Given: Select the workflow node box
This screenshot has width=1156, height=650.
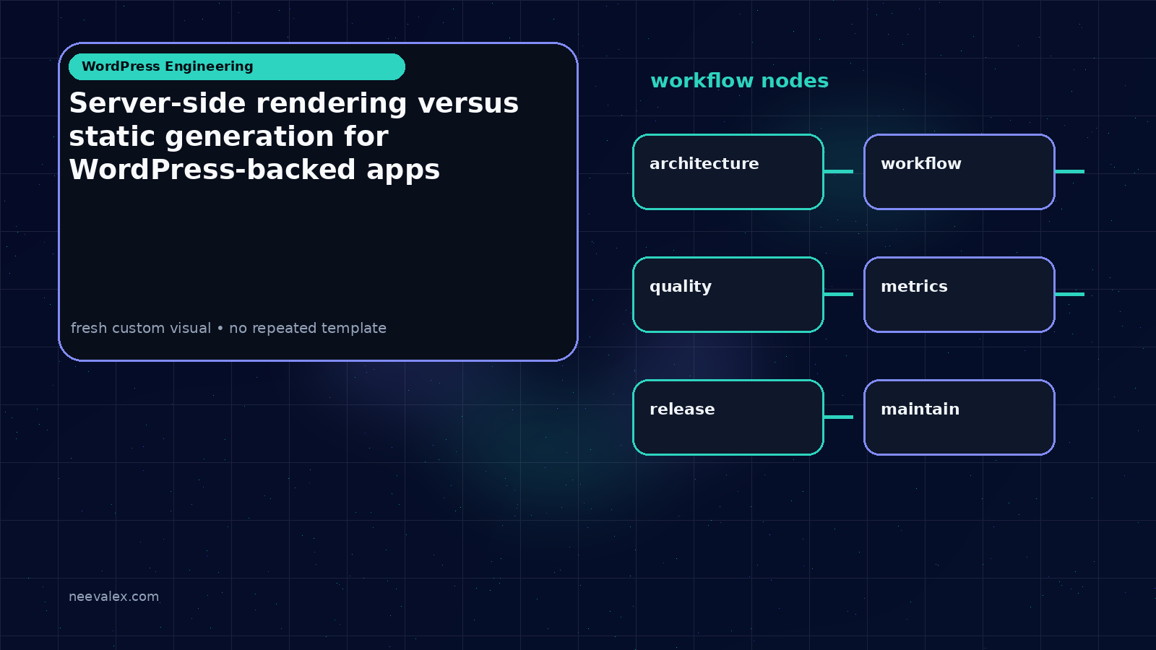Looking at the screenshot, I should [959, 172].
